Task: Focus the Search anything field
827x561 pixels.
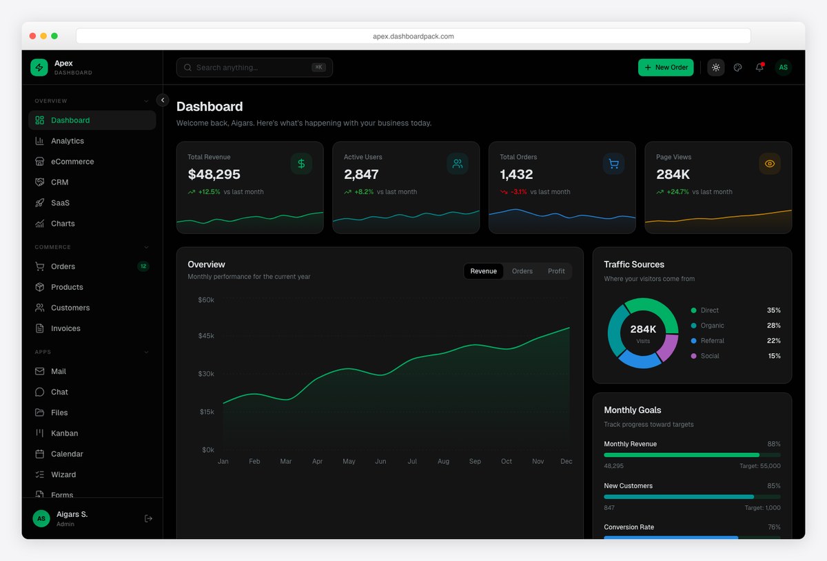Action: tap(254, 67)
